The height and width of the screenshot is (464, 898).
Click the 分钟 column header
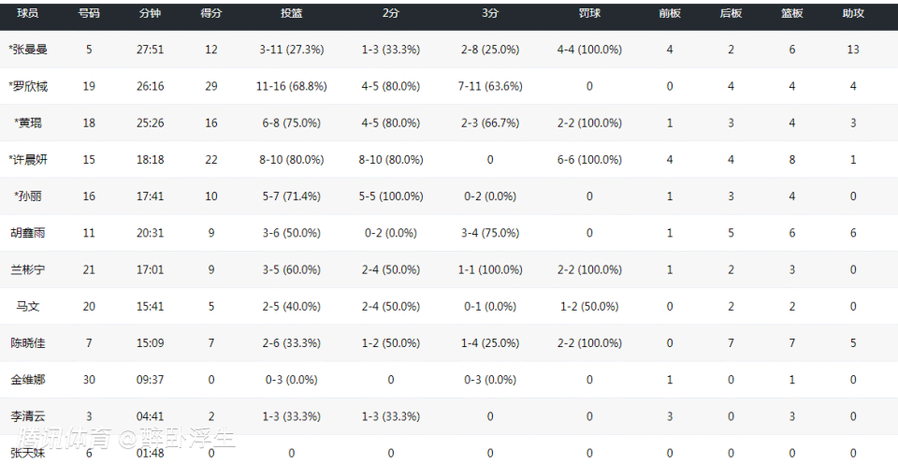150,14
